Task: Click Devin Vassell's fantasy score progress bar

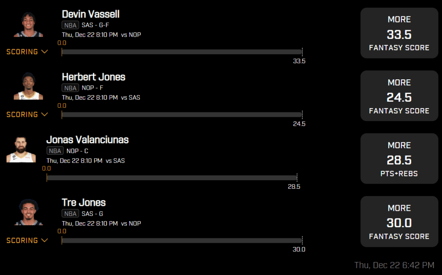Action: pyautogui.click(x=181, y=52)
